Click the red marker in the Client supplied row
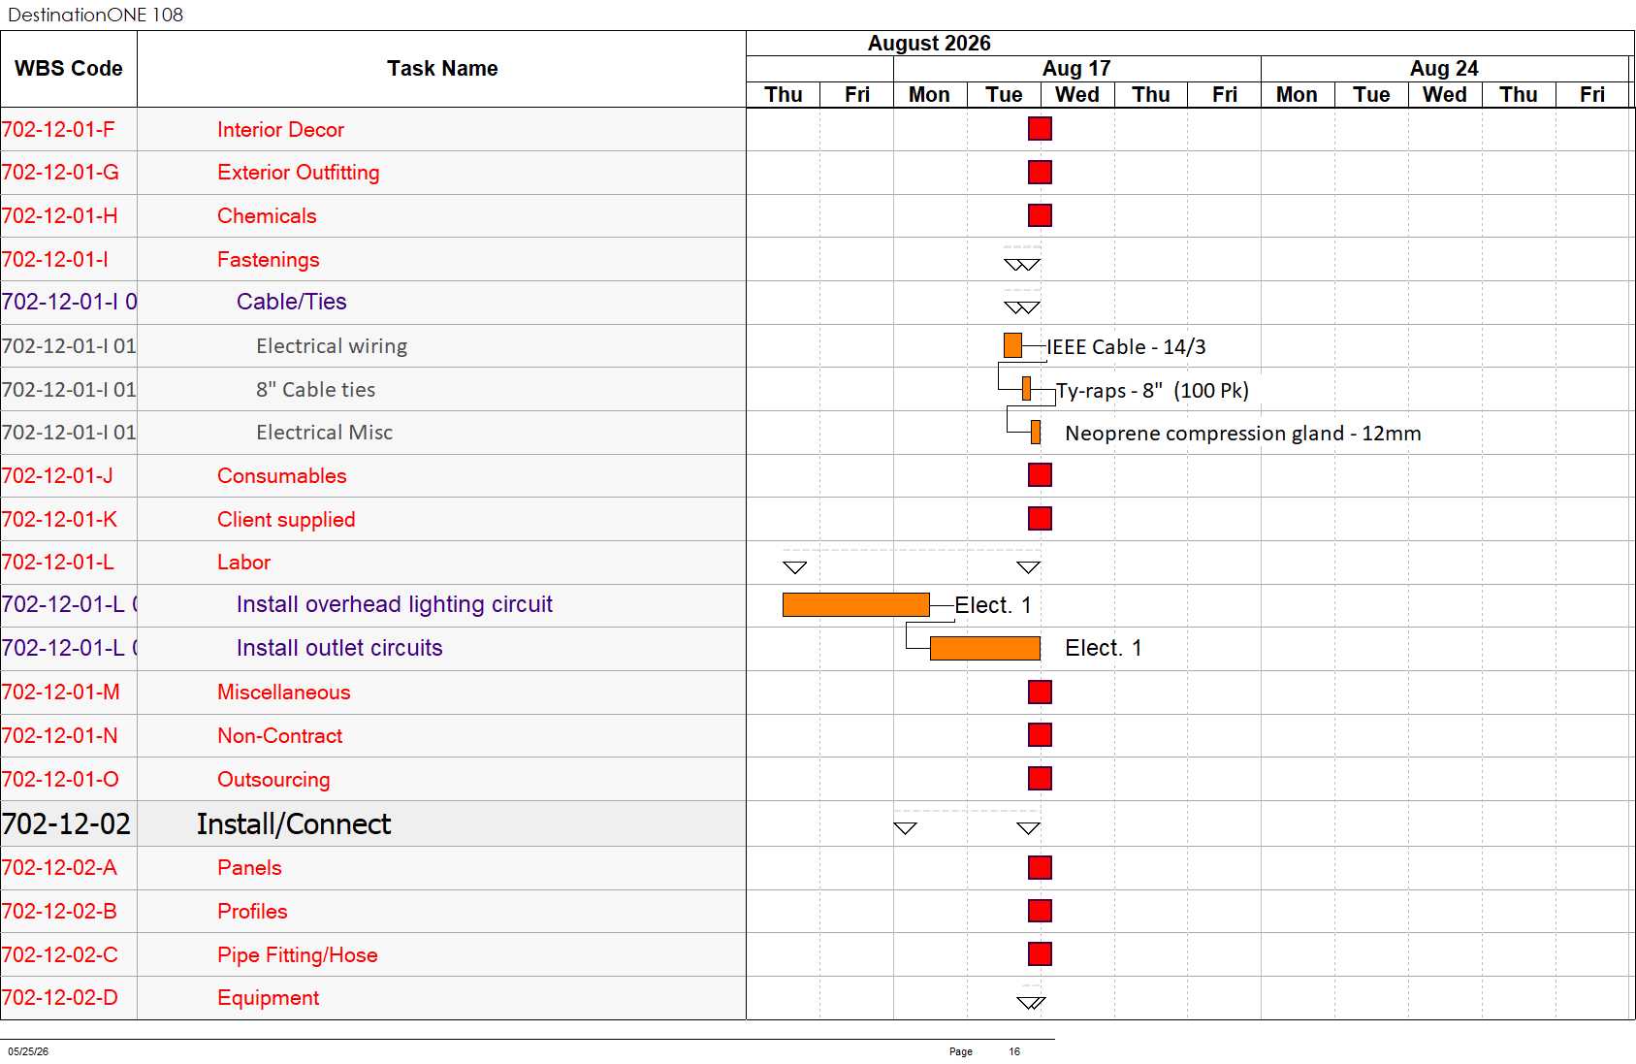 click(1040, 519)
